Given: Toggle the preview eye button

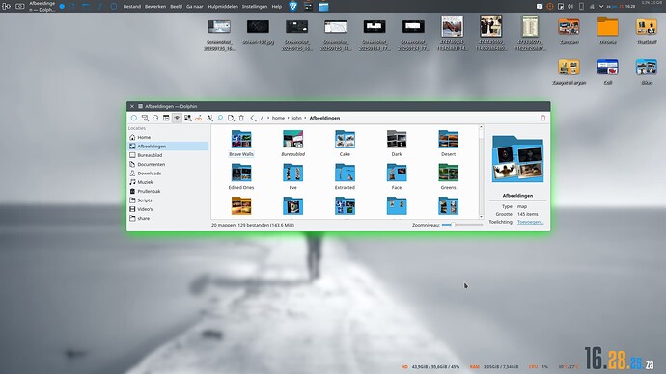Looking at the screenshot, I should pyautogui.click(x=177, y=118).
